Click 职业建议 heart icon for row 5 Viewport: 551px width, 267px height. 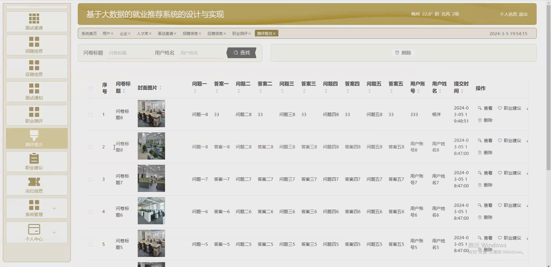[x=500, y=238]
